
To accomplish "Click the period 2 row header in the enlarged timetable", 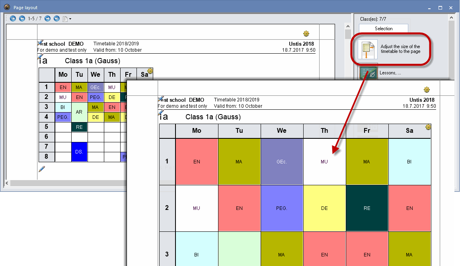I will coord(167,208).
